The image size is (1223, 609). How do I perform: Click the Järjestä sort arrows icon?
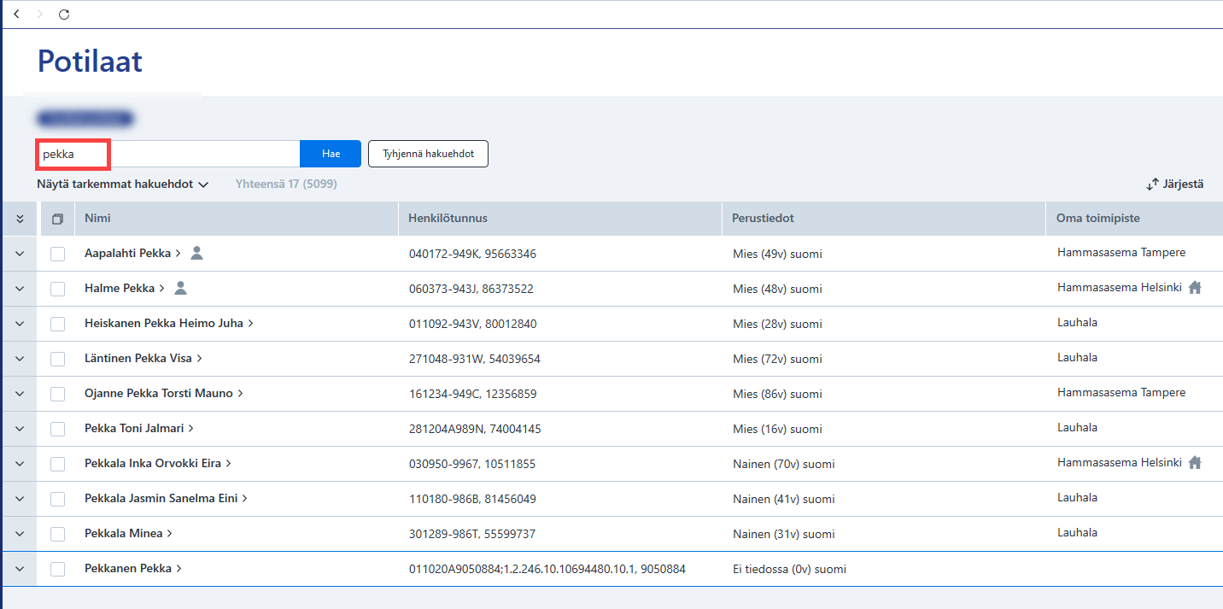pos(1153,184)
